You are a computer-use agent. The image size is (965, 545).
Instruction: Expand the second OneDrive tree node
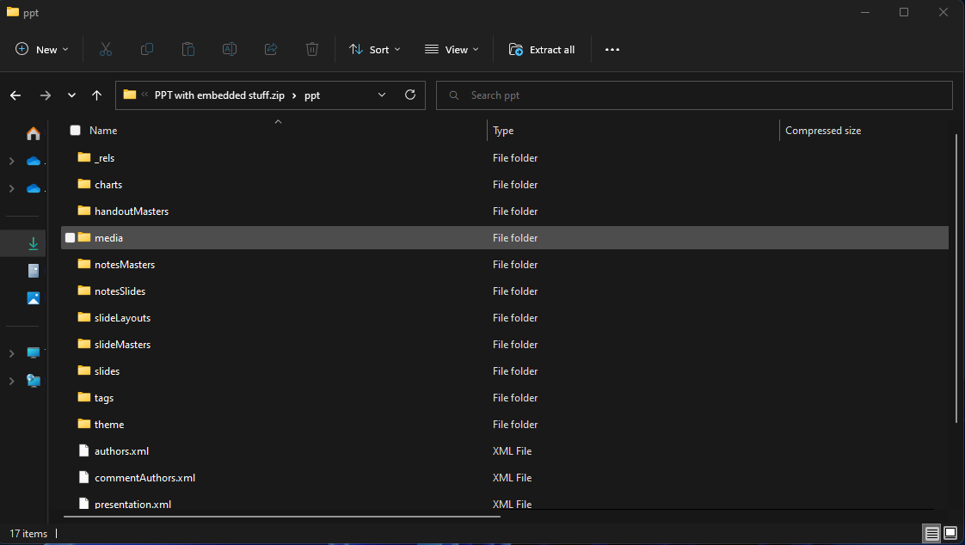(x=12, y=189)
